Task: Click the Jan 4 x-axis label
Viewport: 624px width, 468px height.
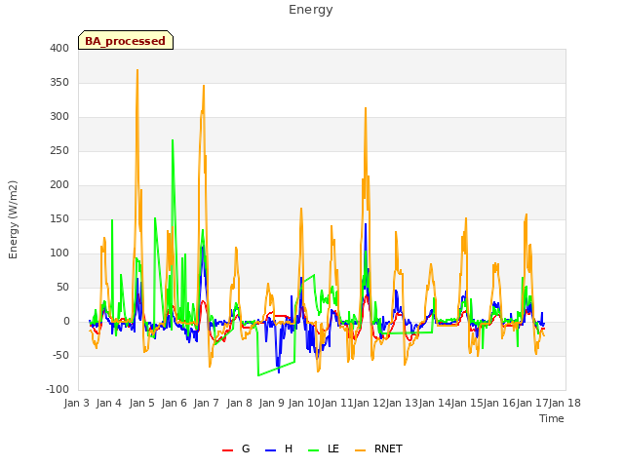Action: (x=109, y=403)
